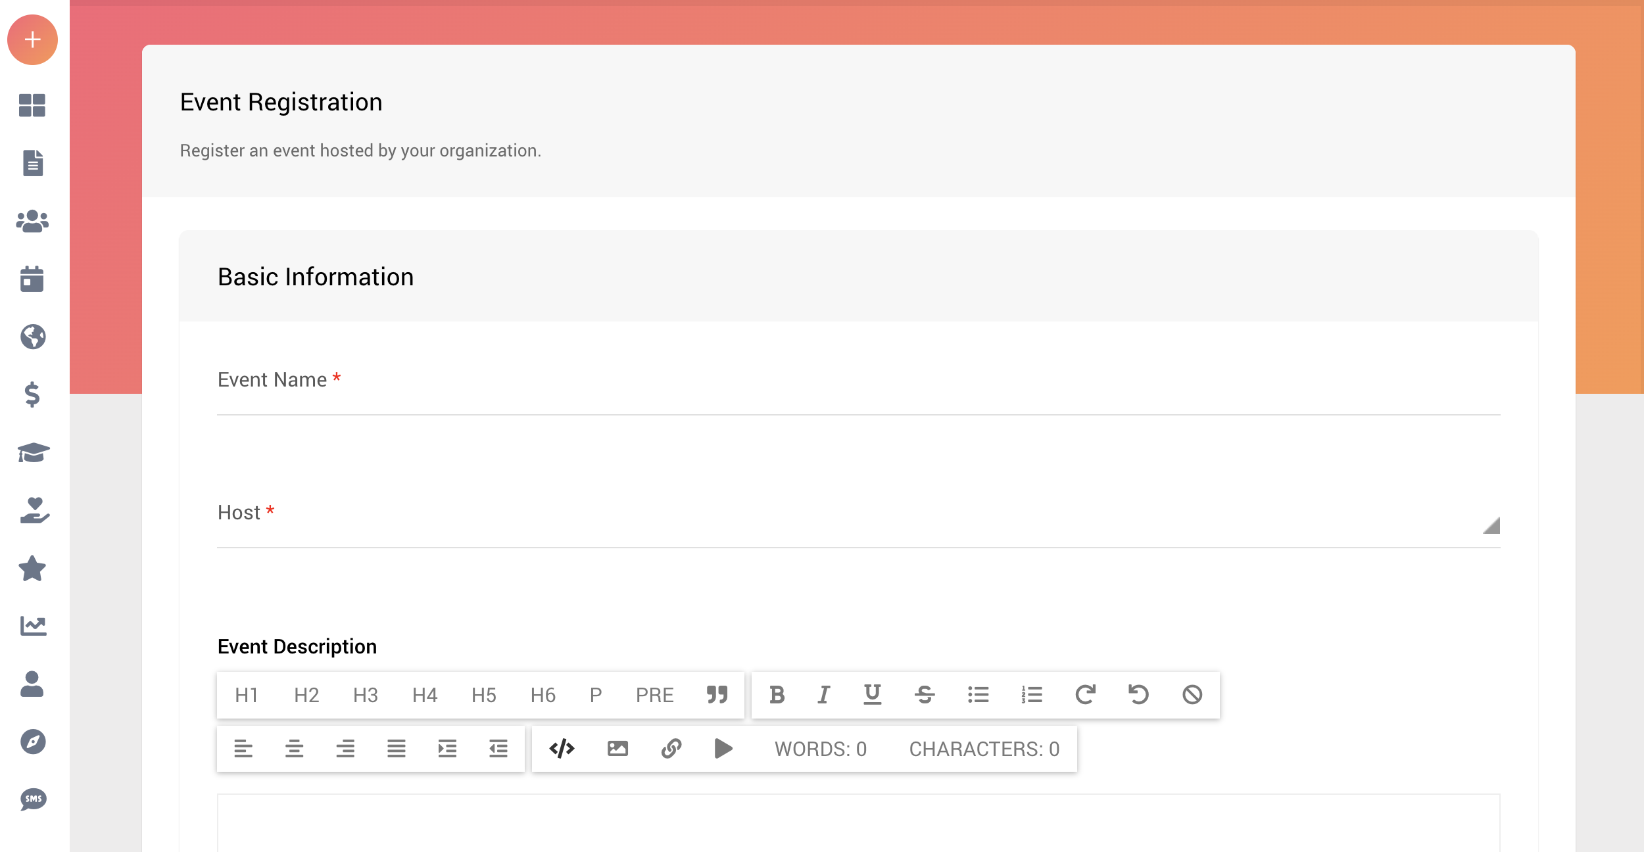The height and width of the screenshot is (852, 1644).
Task: Click the redo arrow icon
Action: click(x=1086, y=695)
